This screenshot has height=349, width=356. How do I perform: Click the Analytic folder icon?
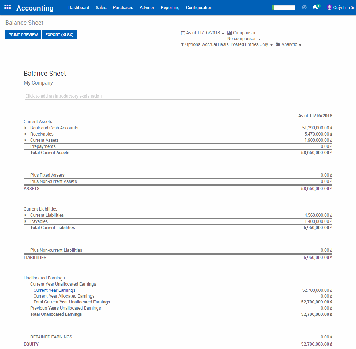pos(278,44)
